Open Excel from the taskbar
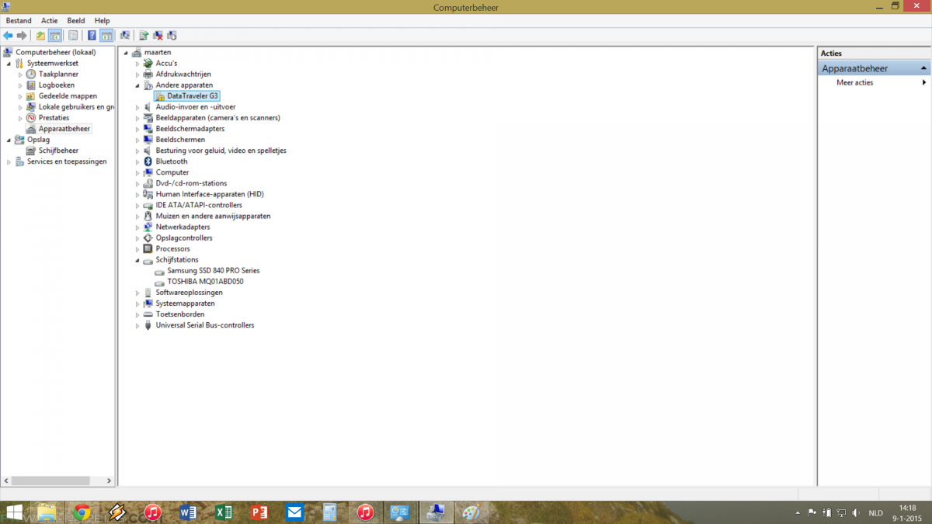Image resolution: width=932 pixels, height=524 pixels. tap(224, 512)
